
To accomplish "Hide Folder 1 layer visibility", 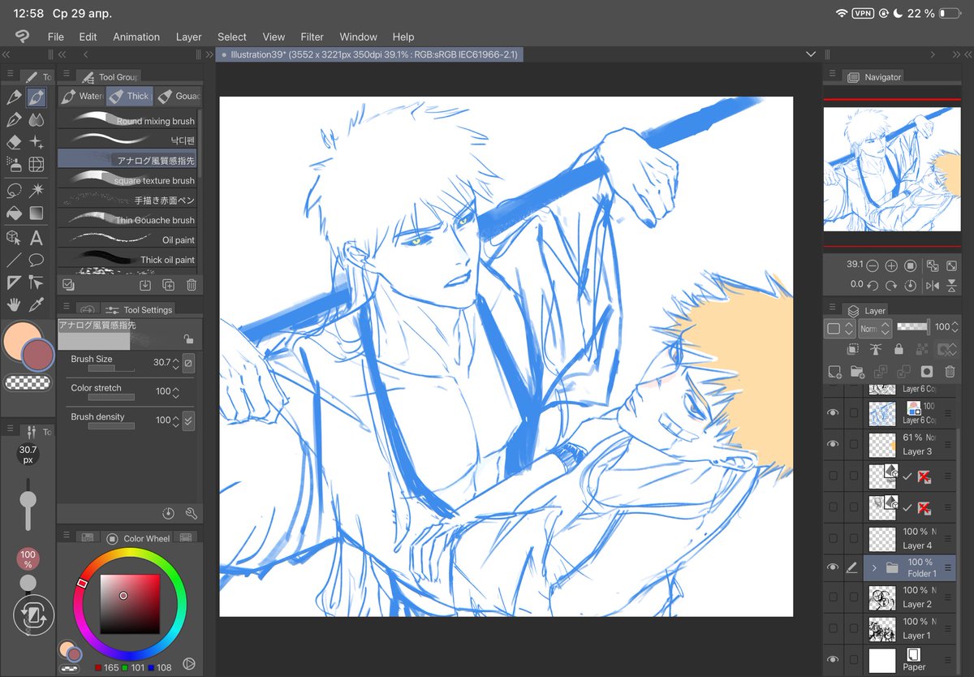I will click(832, 568).
